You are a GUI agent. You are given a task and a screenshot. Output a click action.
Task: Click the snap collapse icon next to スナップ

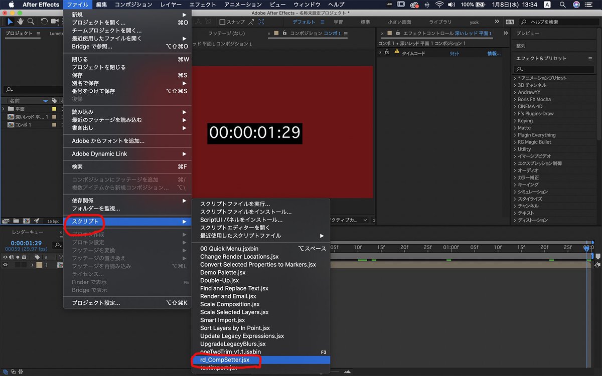251,22
